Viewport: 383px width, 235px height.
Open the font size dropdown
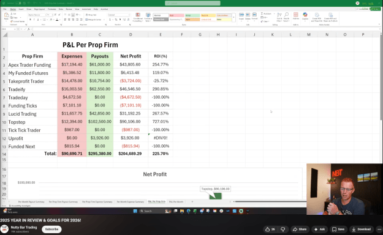pyautogui.click(x=52, y=15)
